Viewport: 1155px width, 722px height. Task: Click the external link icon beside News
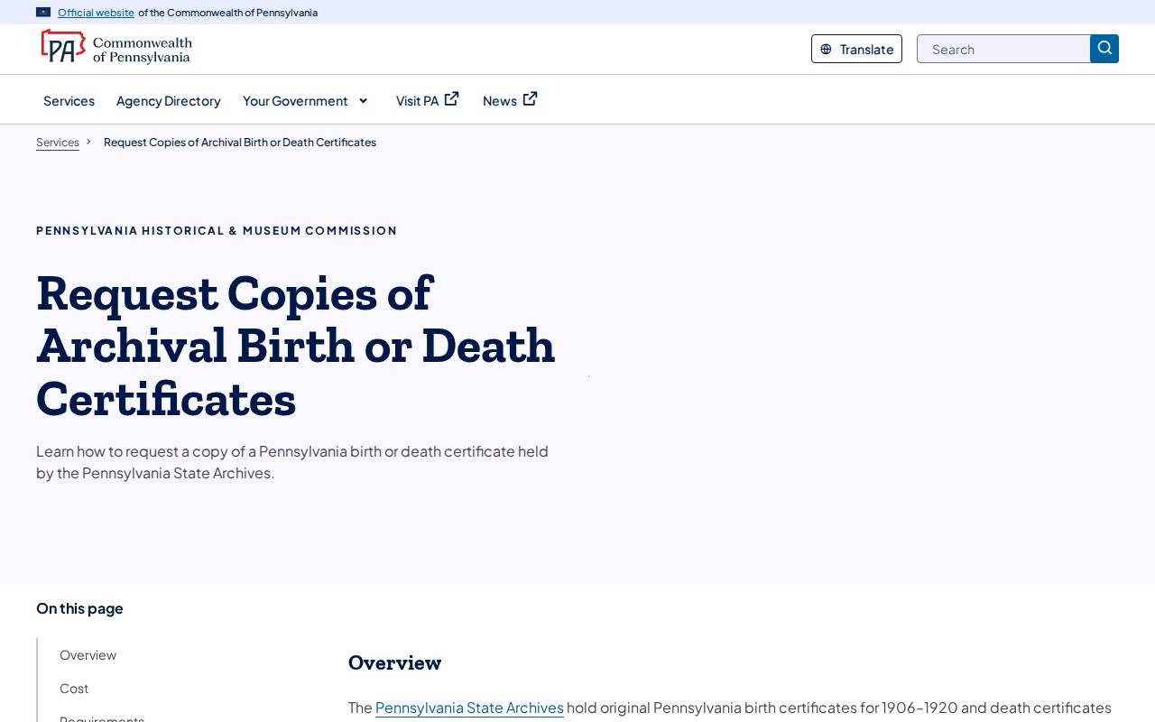(x=531, y=98)
